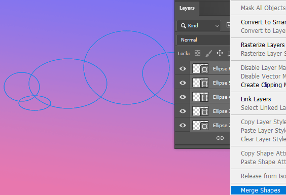Viewport: 286px width, 195px height.
Task: Hide the Ellipse 2 layer
Action: coord(183,126)
